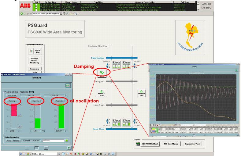Click the left P/Q arrows icon at Surat Thani

108,121
